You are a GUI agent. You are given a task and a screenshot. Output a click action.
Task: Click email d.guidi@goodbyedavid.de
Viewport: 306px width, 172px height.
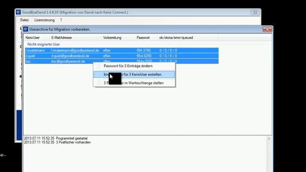70,56
